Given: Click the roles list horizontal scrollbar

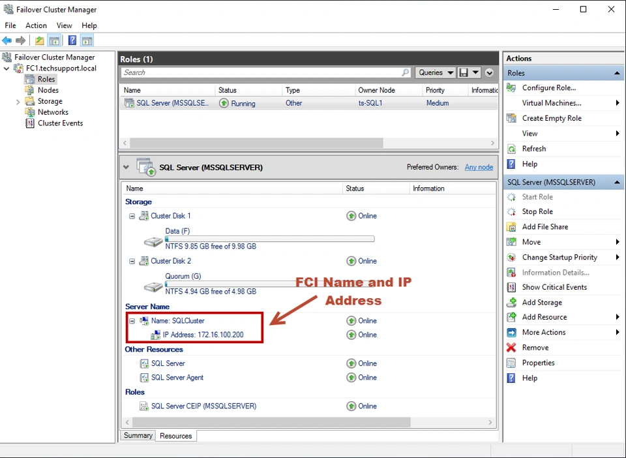Looking at the screenshot, I should pos(256,143).
